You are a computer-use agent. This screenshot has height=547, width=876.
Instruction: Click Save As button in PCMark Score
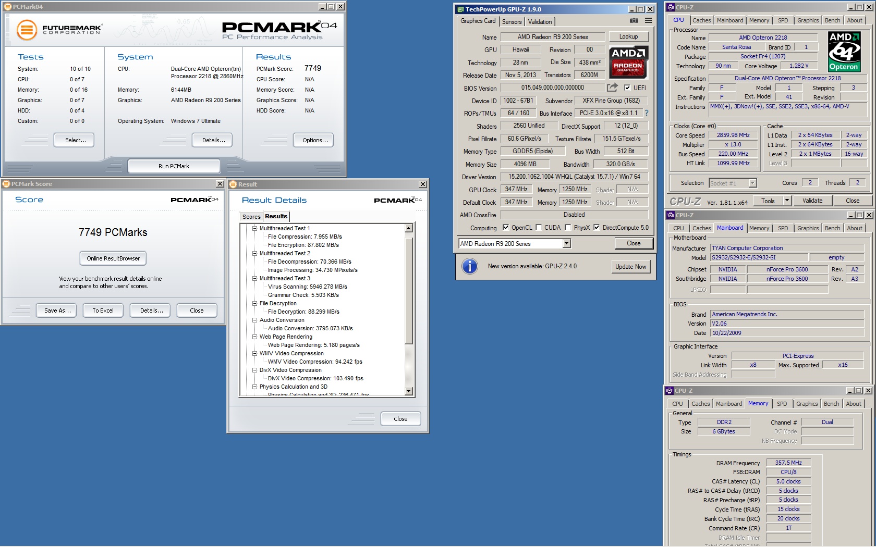57,310
